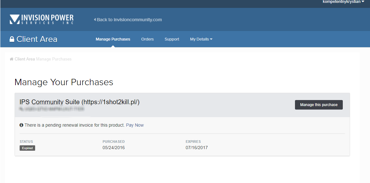Expand the My Details menu
370x183 pixels.
[x=201, y=39]
